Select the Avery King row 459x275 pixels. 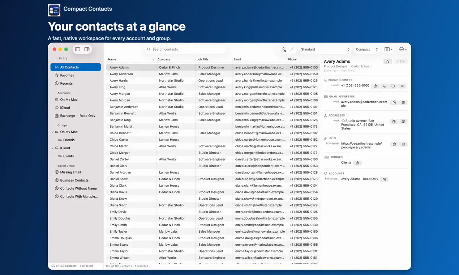213,87
